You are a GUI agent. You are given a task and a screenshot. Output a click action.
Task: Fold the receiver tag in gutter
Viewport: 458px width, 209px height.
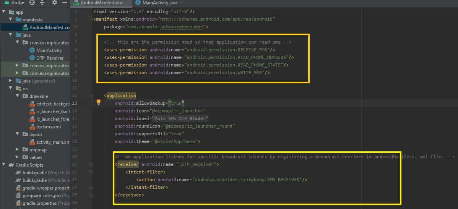click(x=92, y=165)
